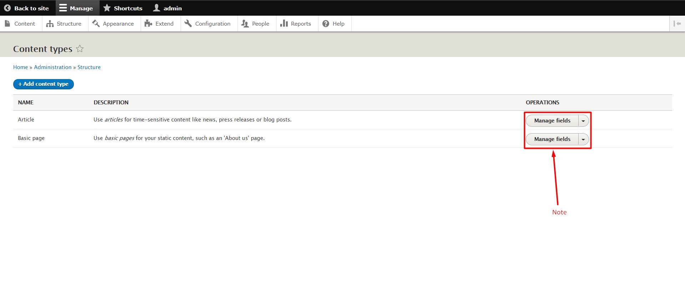Viewport: 685px width, 292px height.
Task: Go to the Home breadcrumb link
Action: (x=20, y=67)
